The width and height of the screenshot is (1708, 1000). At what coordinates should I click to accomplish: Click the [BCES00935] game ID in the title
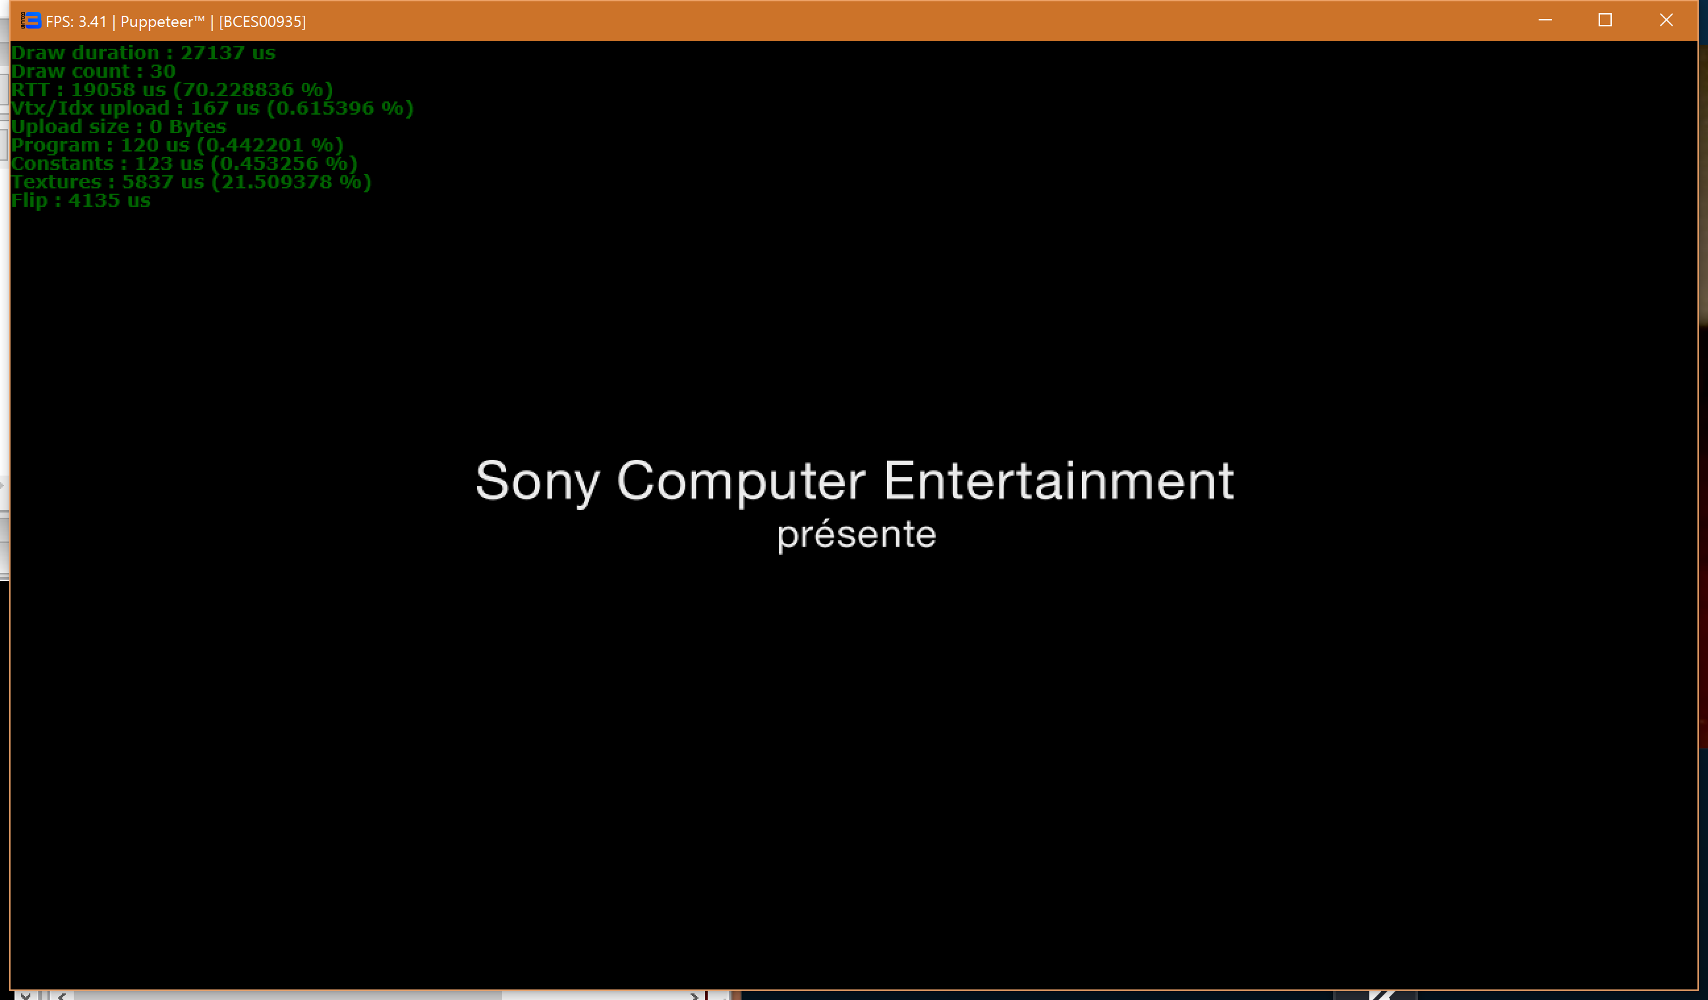pos(262,22)
